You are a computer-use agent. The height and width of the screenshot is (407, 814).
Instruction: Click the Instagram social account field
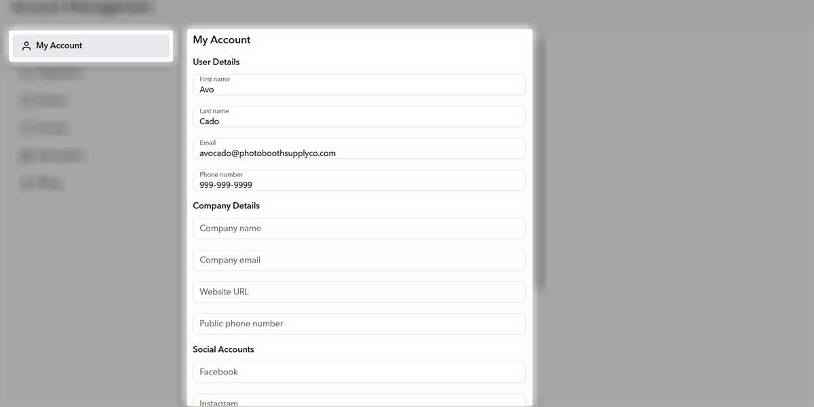[x=359, y=400]
